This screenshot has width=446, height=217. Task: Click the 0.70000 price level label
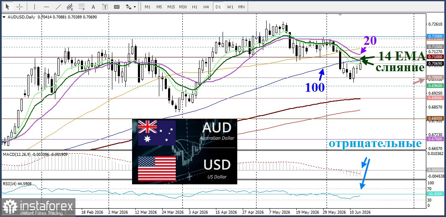point(436,77)
